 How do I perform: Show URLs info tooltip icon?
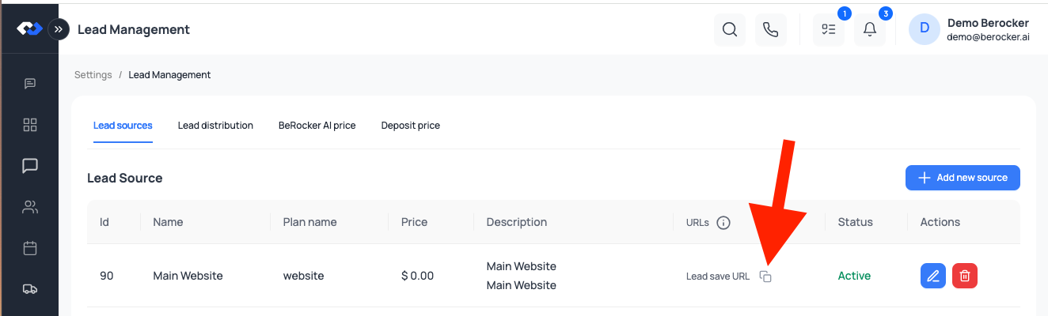(723, 223)
